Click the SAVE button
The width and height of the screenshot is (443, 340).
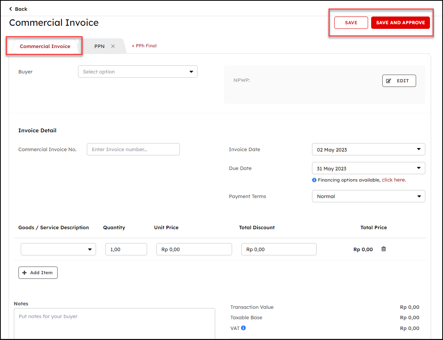[x=351, y=23]
